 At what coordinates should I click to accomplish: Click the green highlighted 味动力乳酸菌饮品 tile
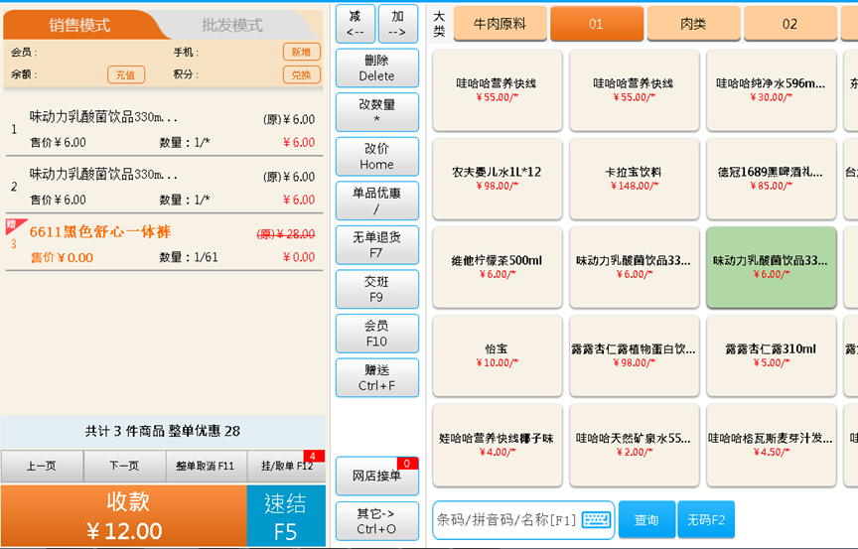[x=772, y=267]
